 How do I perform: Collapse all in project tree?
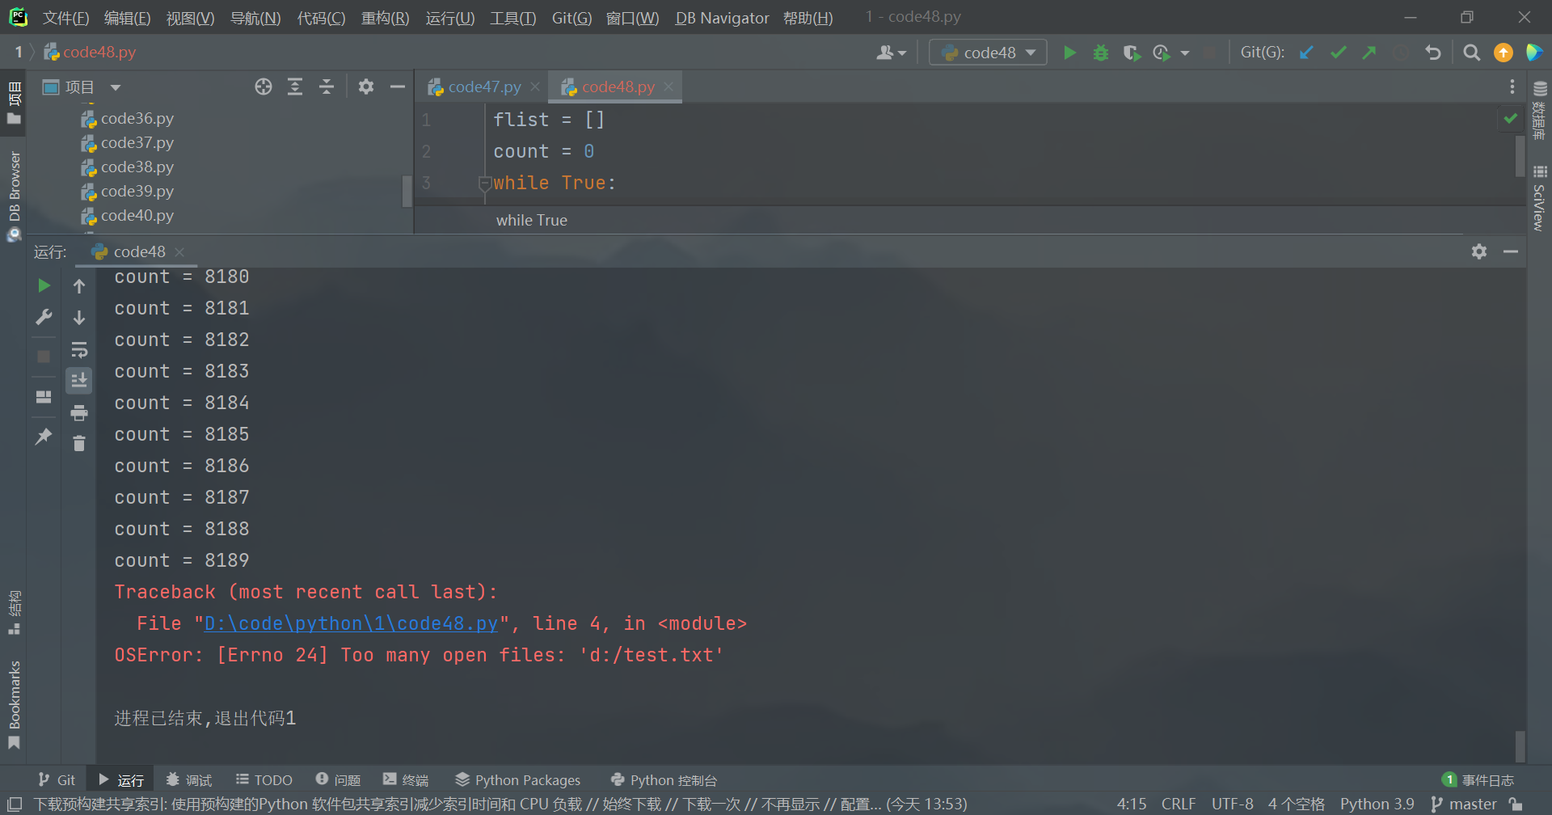point(327,87)
